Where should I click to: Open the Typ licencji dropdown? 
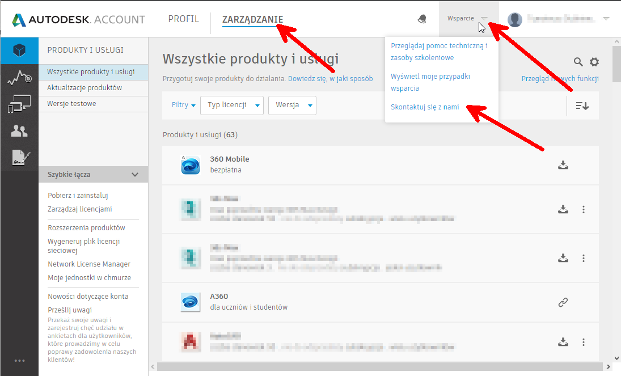click(232, 105)
